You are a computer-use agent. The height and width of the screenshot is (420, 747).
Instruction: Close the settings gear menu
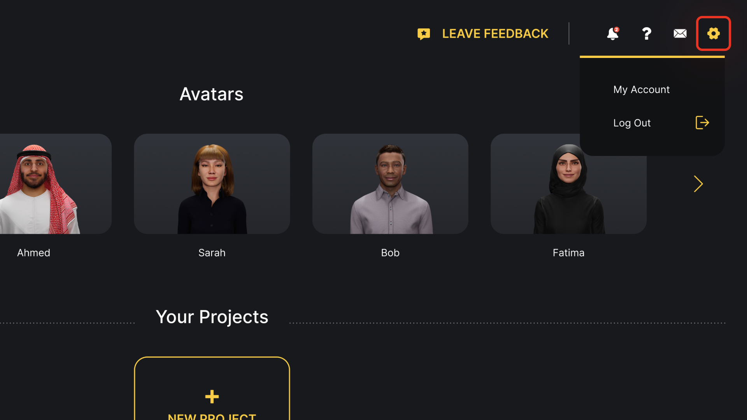(x=713, y=34)
